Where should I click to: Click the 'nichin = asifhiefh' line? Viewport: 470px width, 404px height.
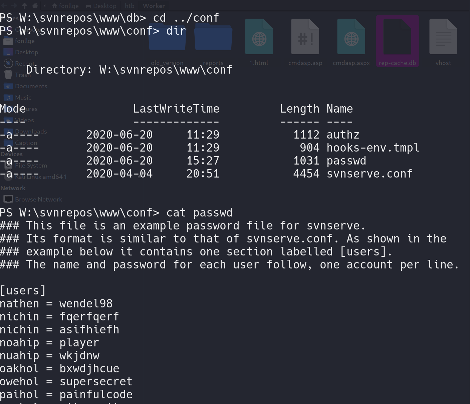pos(59,329)
